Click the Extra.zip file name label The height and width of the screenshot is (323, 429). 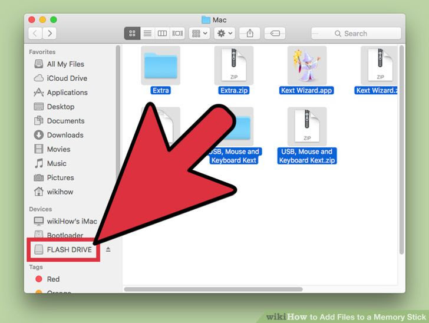click(x=234, y=90)
